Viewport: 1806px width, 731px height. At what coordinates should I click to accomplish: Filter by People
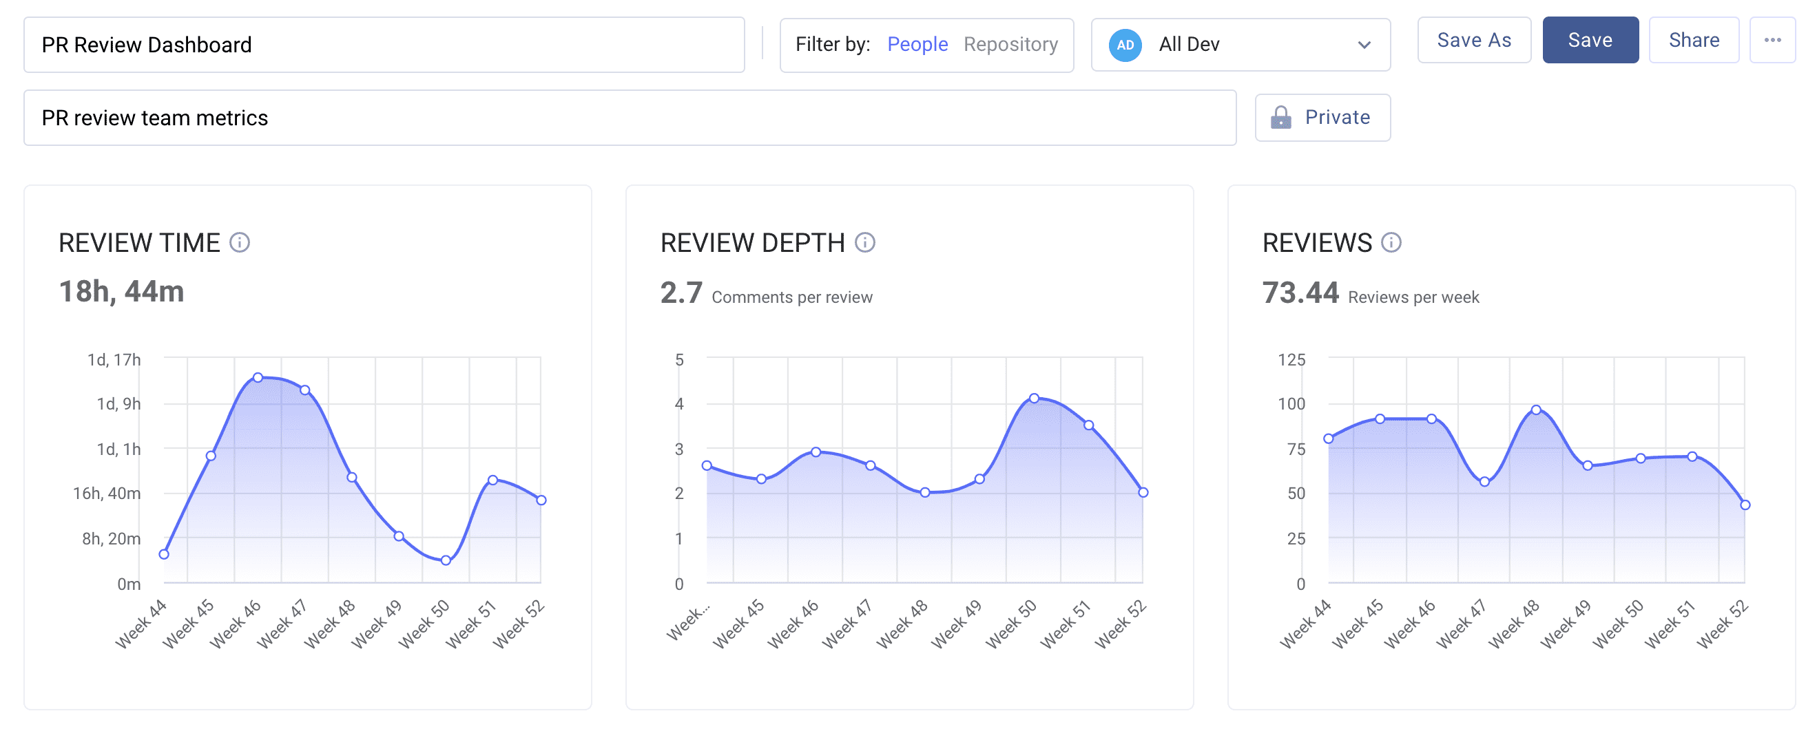pos(917,45)
